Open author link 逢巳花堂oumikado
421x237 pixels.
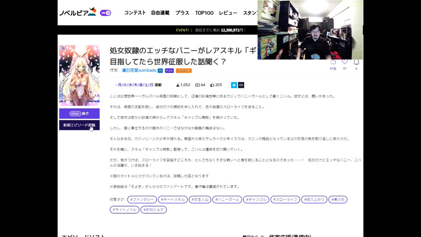tap(139, 70)
